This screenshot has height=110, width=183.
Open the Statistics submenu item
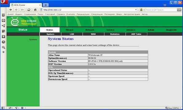pos(115,34)
